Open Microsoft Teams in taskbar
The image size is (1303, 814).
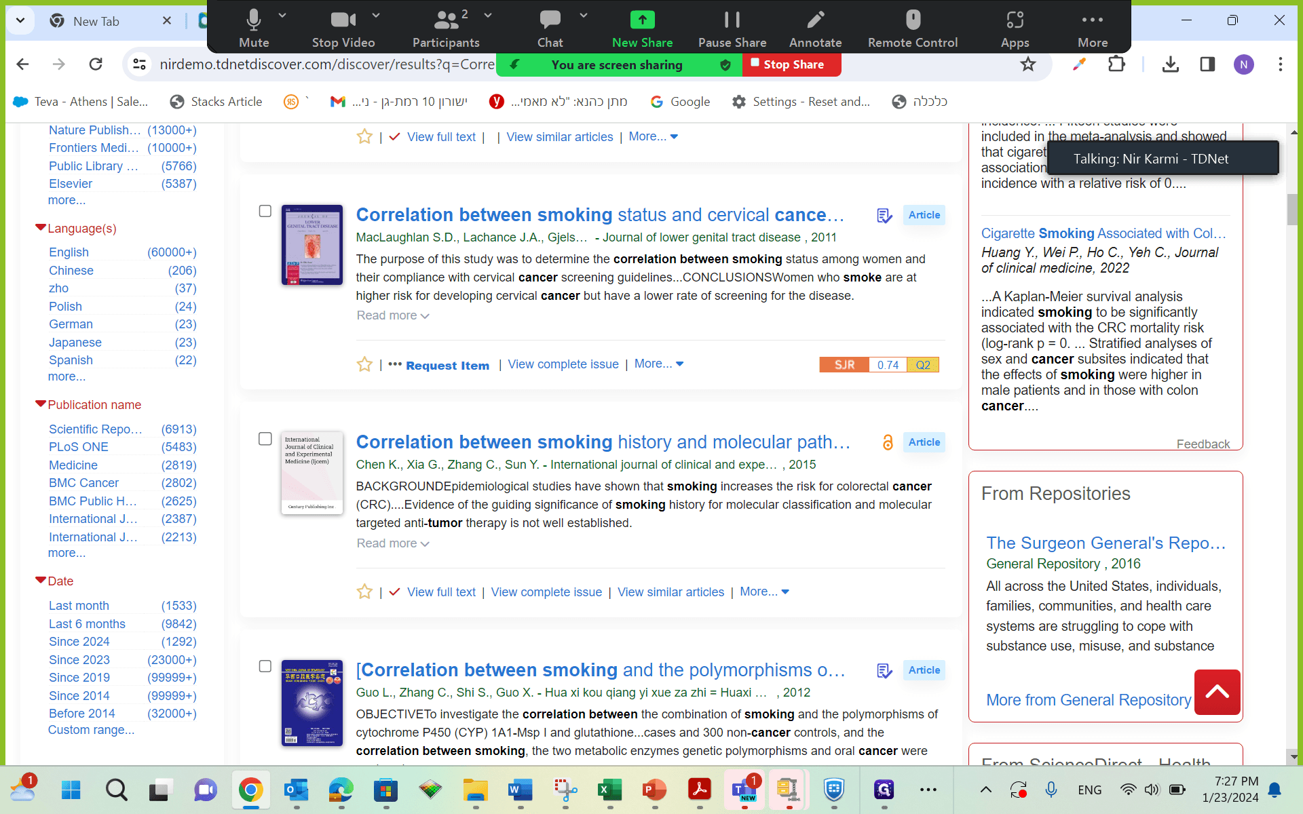(x=744, y=790)
